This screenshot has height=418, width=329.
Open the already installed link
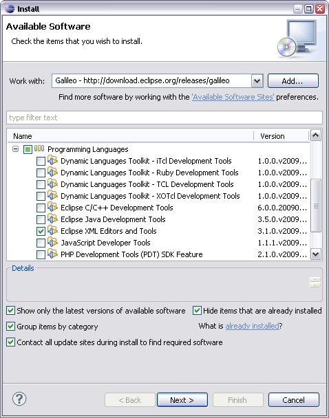252,326
